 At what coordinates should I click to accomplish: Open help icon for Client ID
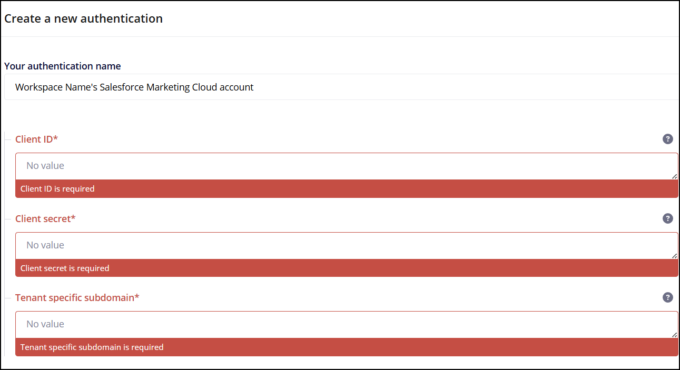point(667,139)
